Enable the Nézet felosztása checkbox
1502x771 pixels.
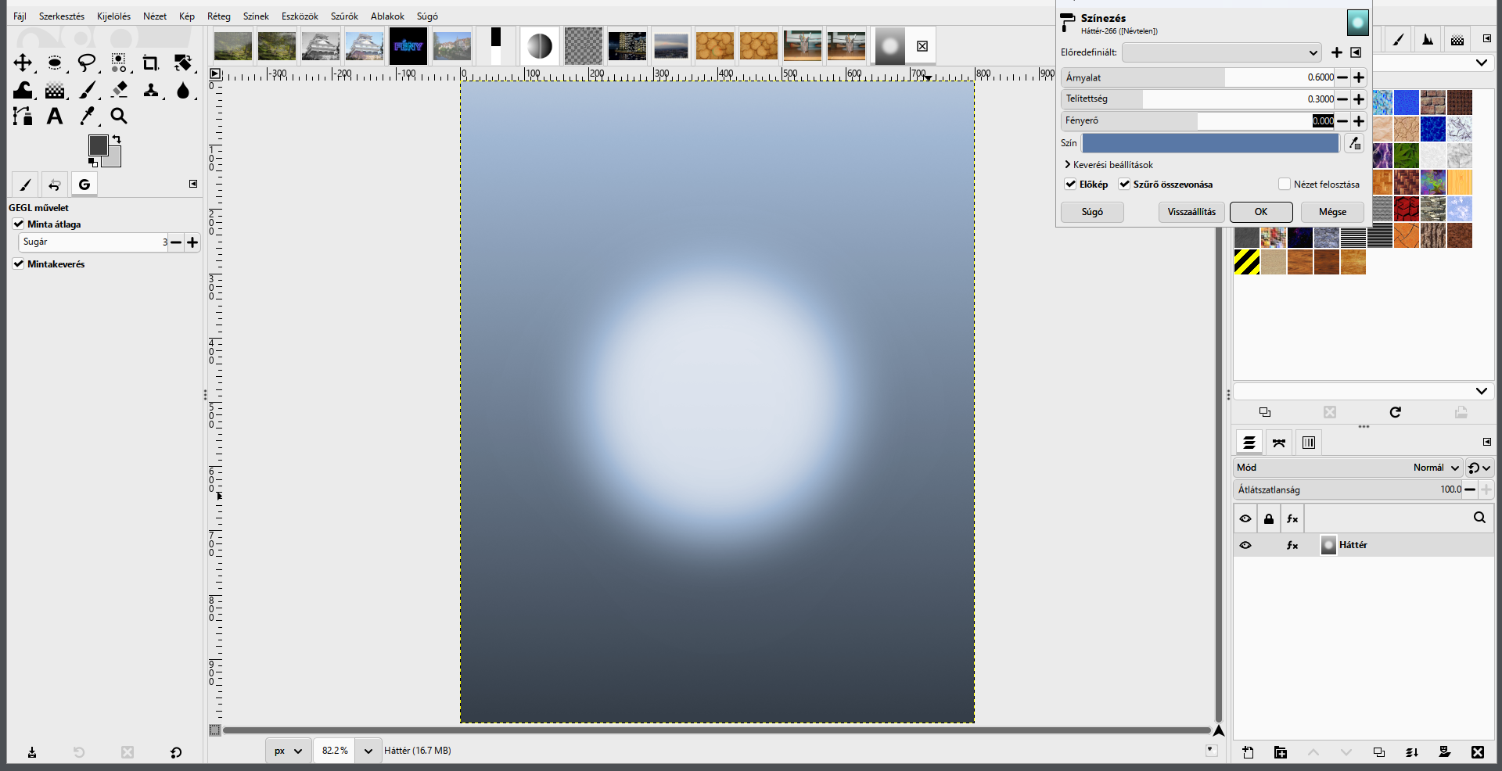pyautogui.click(x=1284, y=184)
